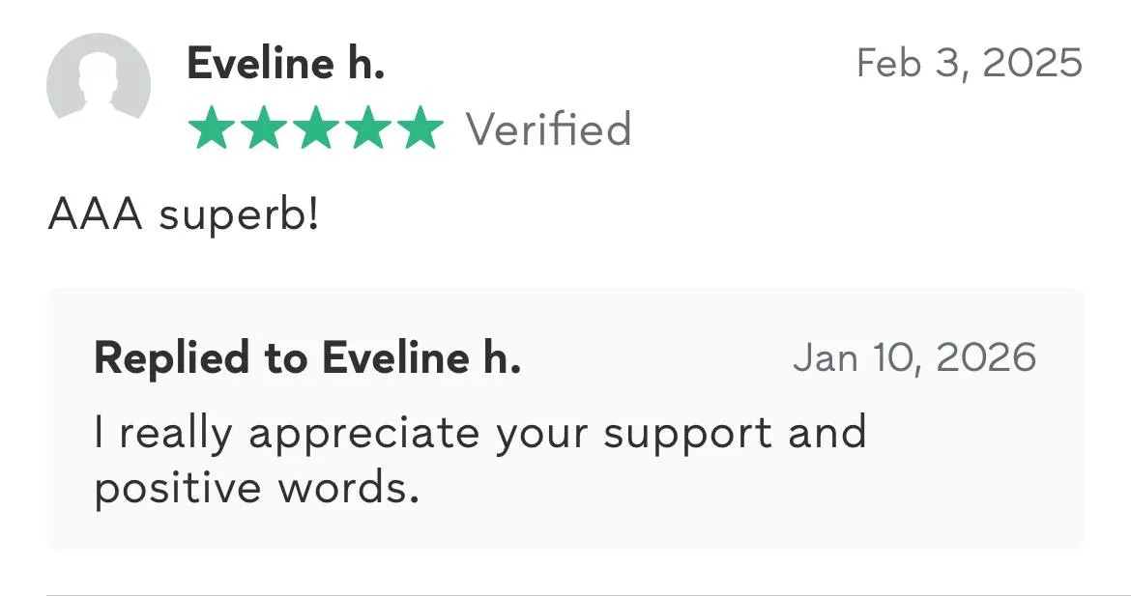Click "positive words." in the reply text

click(256, 488)
